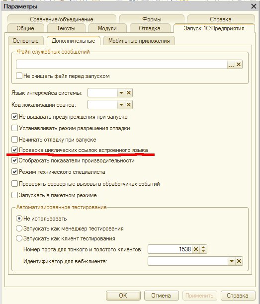Open Язык интерфейса системы dropdown

pyautogui.click(x=121, y=93)
